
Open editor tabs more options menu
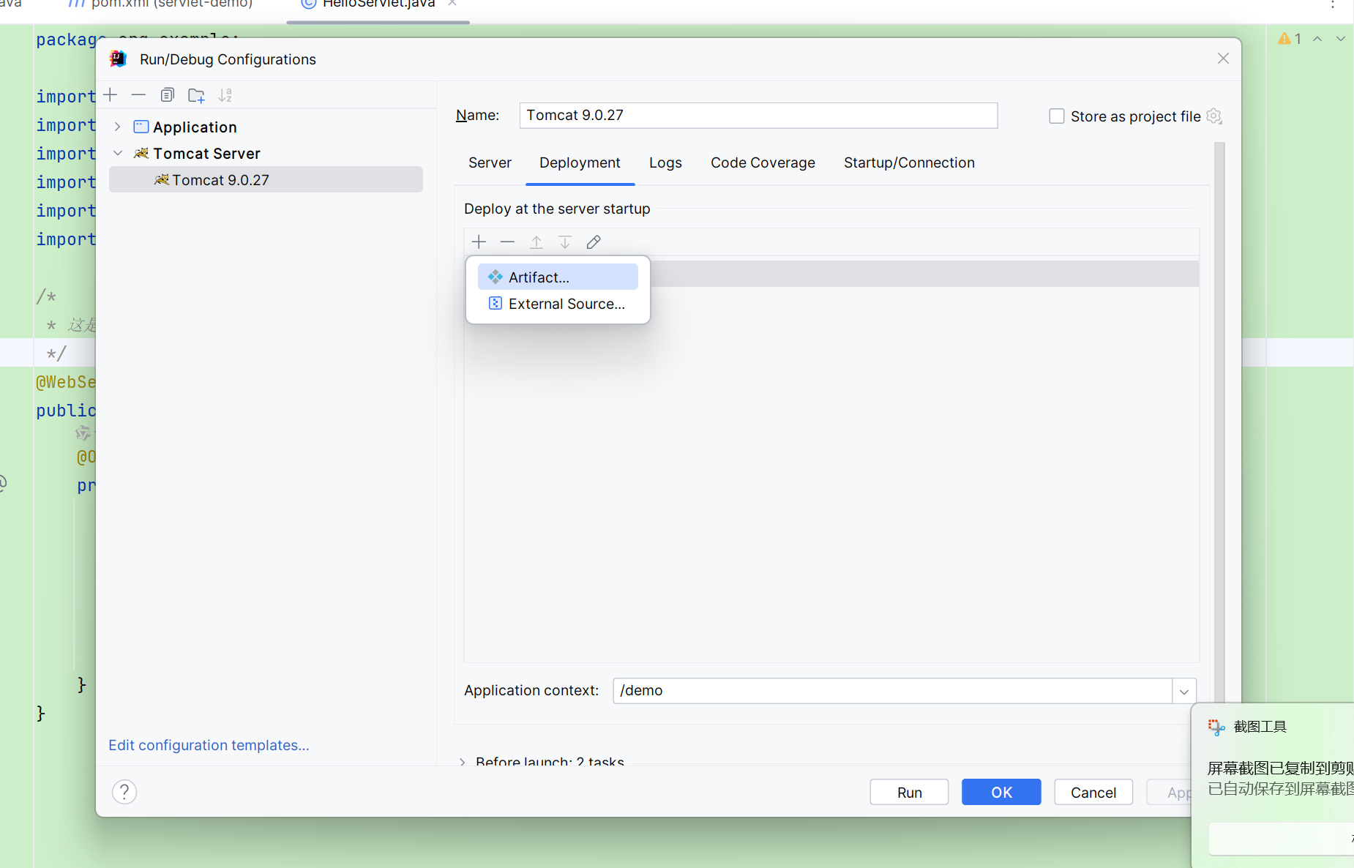(x=1333, y=4)
